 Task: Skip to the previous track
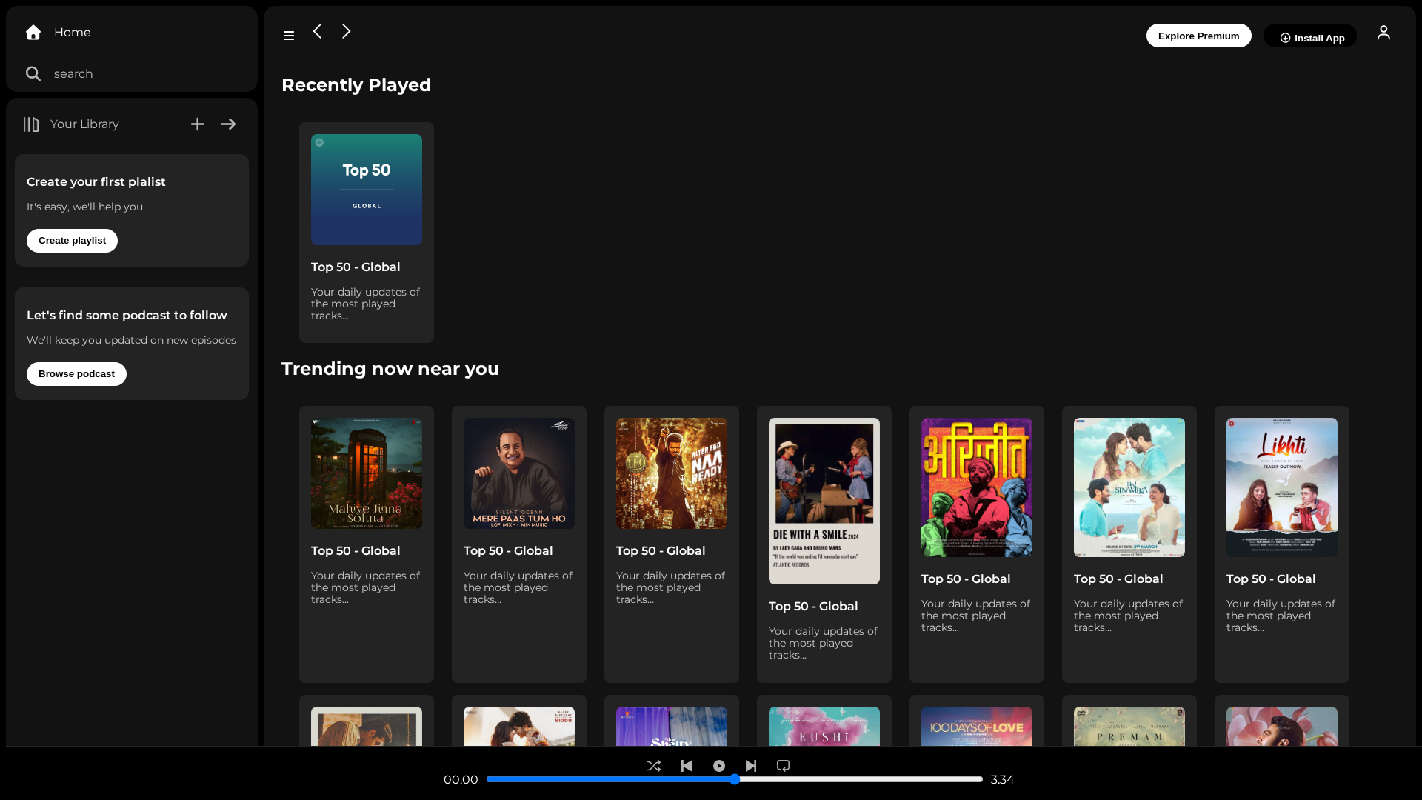tap(687, 766)
